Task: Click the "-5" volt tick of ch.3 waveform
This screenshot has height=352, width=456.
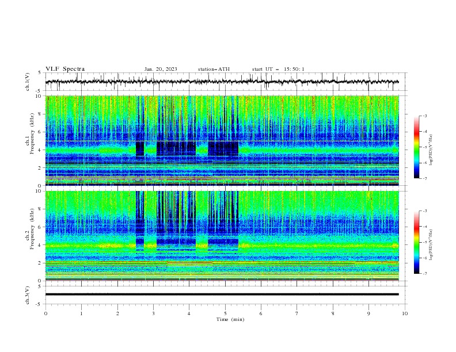Action: 39,304
